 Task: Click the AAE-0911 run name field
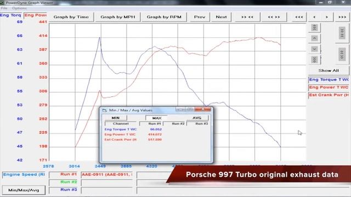tap(107, 175)
